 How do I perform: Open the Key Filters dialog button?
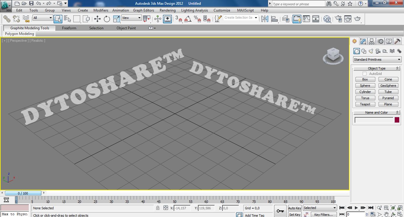(324, 215)
